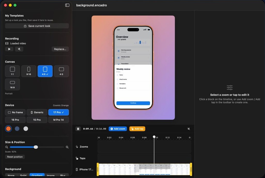Click the Taps track hand icon

(x=77, y=158)
